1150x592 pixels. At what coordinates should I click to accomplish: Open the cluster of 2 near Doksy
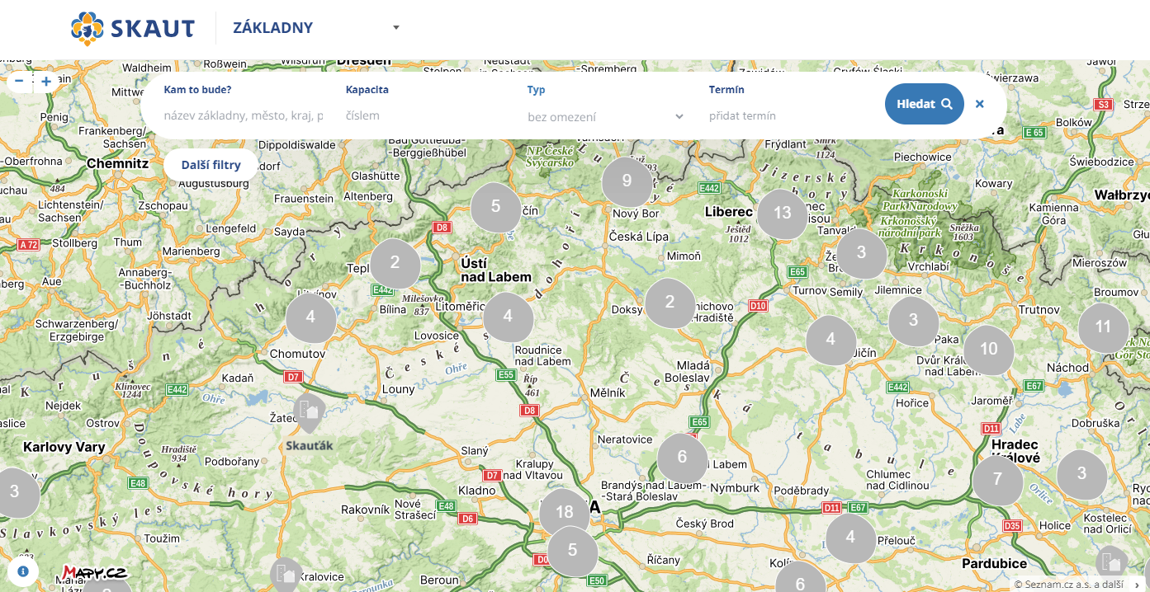[670, 303]
